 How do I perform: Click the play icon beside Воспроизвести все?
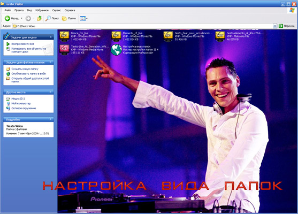(x=8, y=44)
